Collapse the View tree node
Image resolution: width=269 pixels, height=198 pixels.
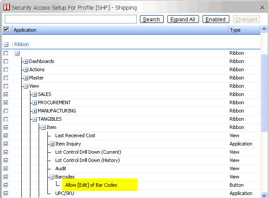click(26, 86)
